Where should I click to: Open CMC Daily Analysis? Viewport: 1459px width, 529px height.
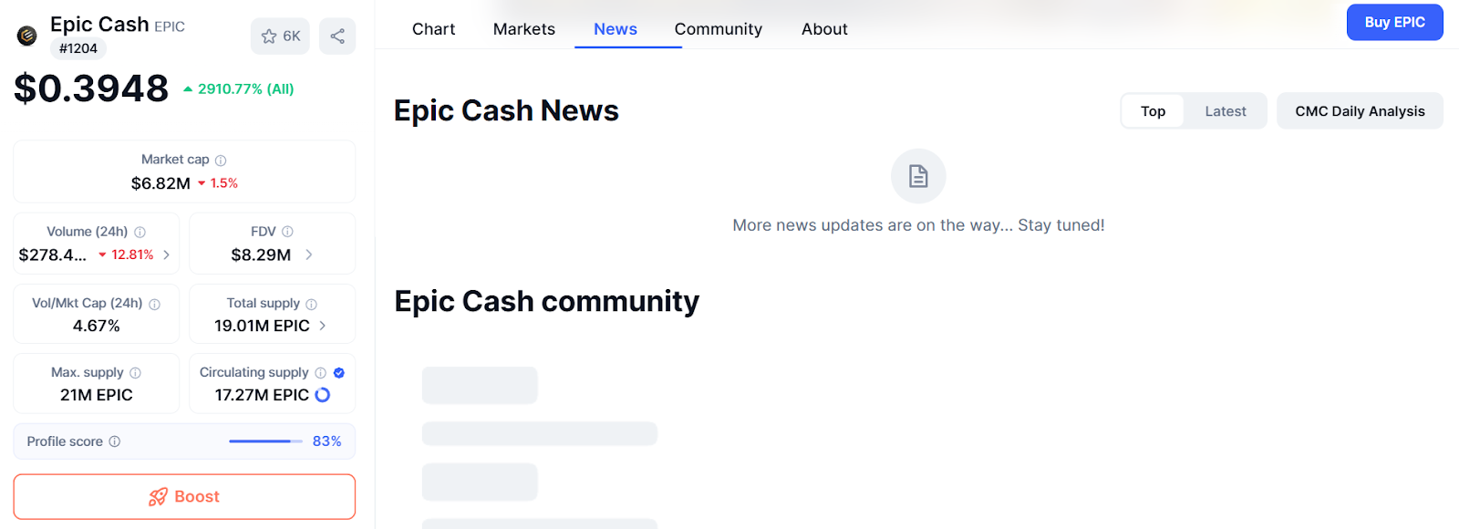pos(1360,111)
